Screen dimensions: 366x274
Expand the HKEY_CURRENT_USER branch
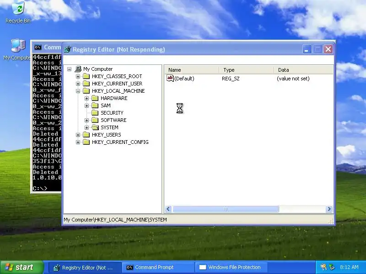tap(78, 84)
